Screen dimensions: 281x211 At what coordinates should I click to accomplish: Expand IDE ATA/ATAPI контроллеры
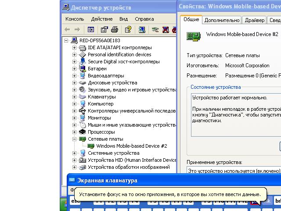[x=74, y=48]
